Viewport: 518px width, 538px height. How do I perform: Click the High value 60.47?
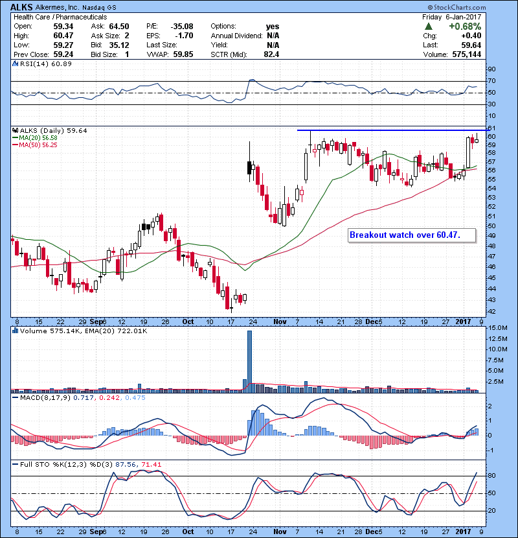click(63, 36)
